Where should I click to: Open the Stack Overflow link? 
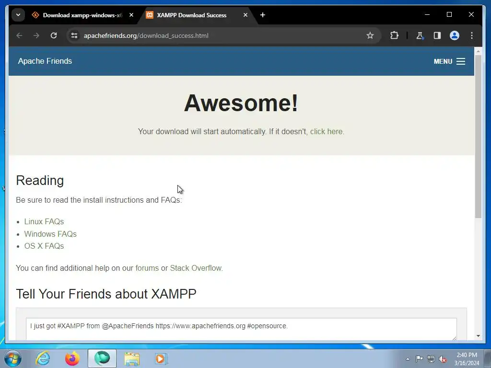(x=196, y=268)
